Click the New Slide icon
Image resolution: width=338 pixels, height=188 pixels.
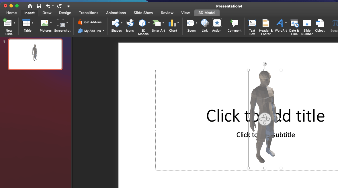coord(7,23)
